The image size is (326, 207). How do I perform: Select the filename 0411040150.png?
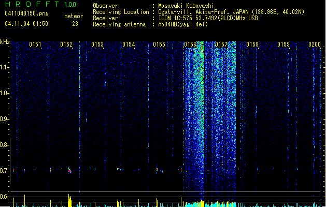click(26, 13)
